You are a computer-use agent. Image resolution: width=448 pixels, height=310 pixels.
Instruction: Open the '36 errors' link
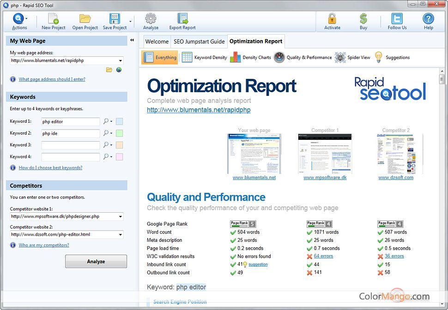394,256
